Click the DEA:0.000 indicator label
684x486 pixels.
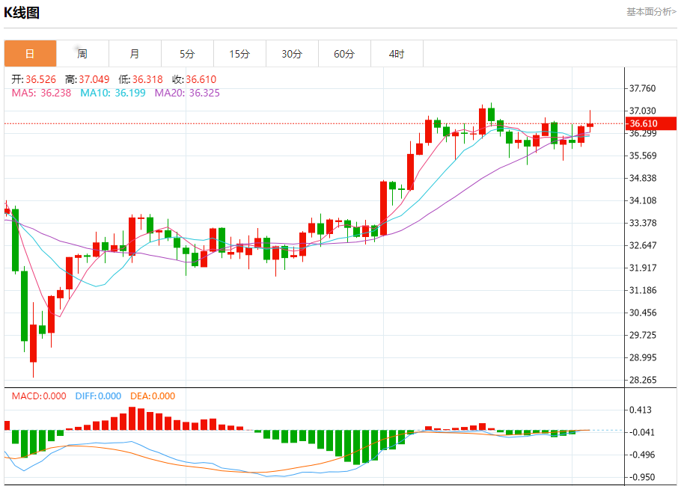tap(153, 396)
